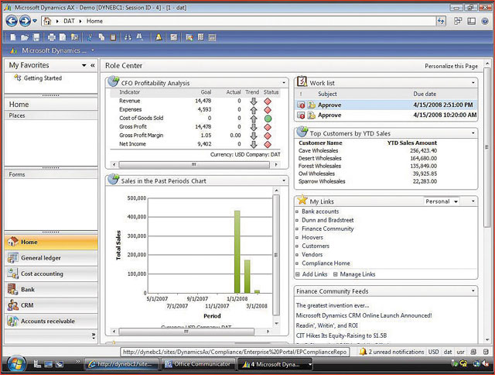
Task: Open Top Customers by YTD Sales menu
Action: pyautogui.click(x=473, y=133)
